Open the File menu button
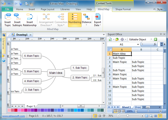Viewport: 168px width, 120px height. [7, 9]
